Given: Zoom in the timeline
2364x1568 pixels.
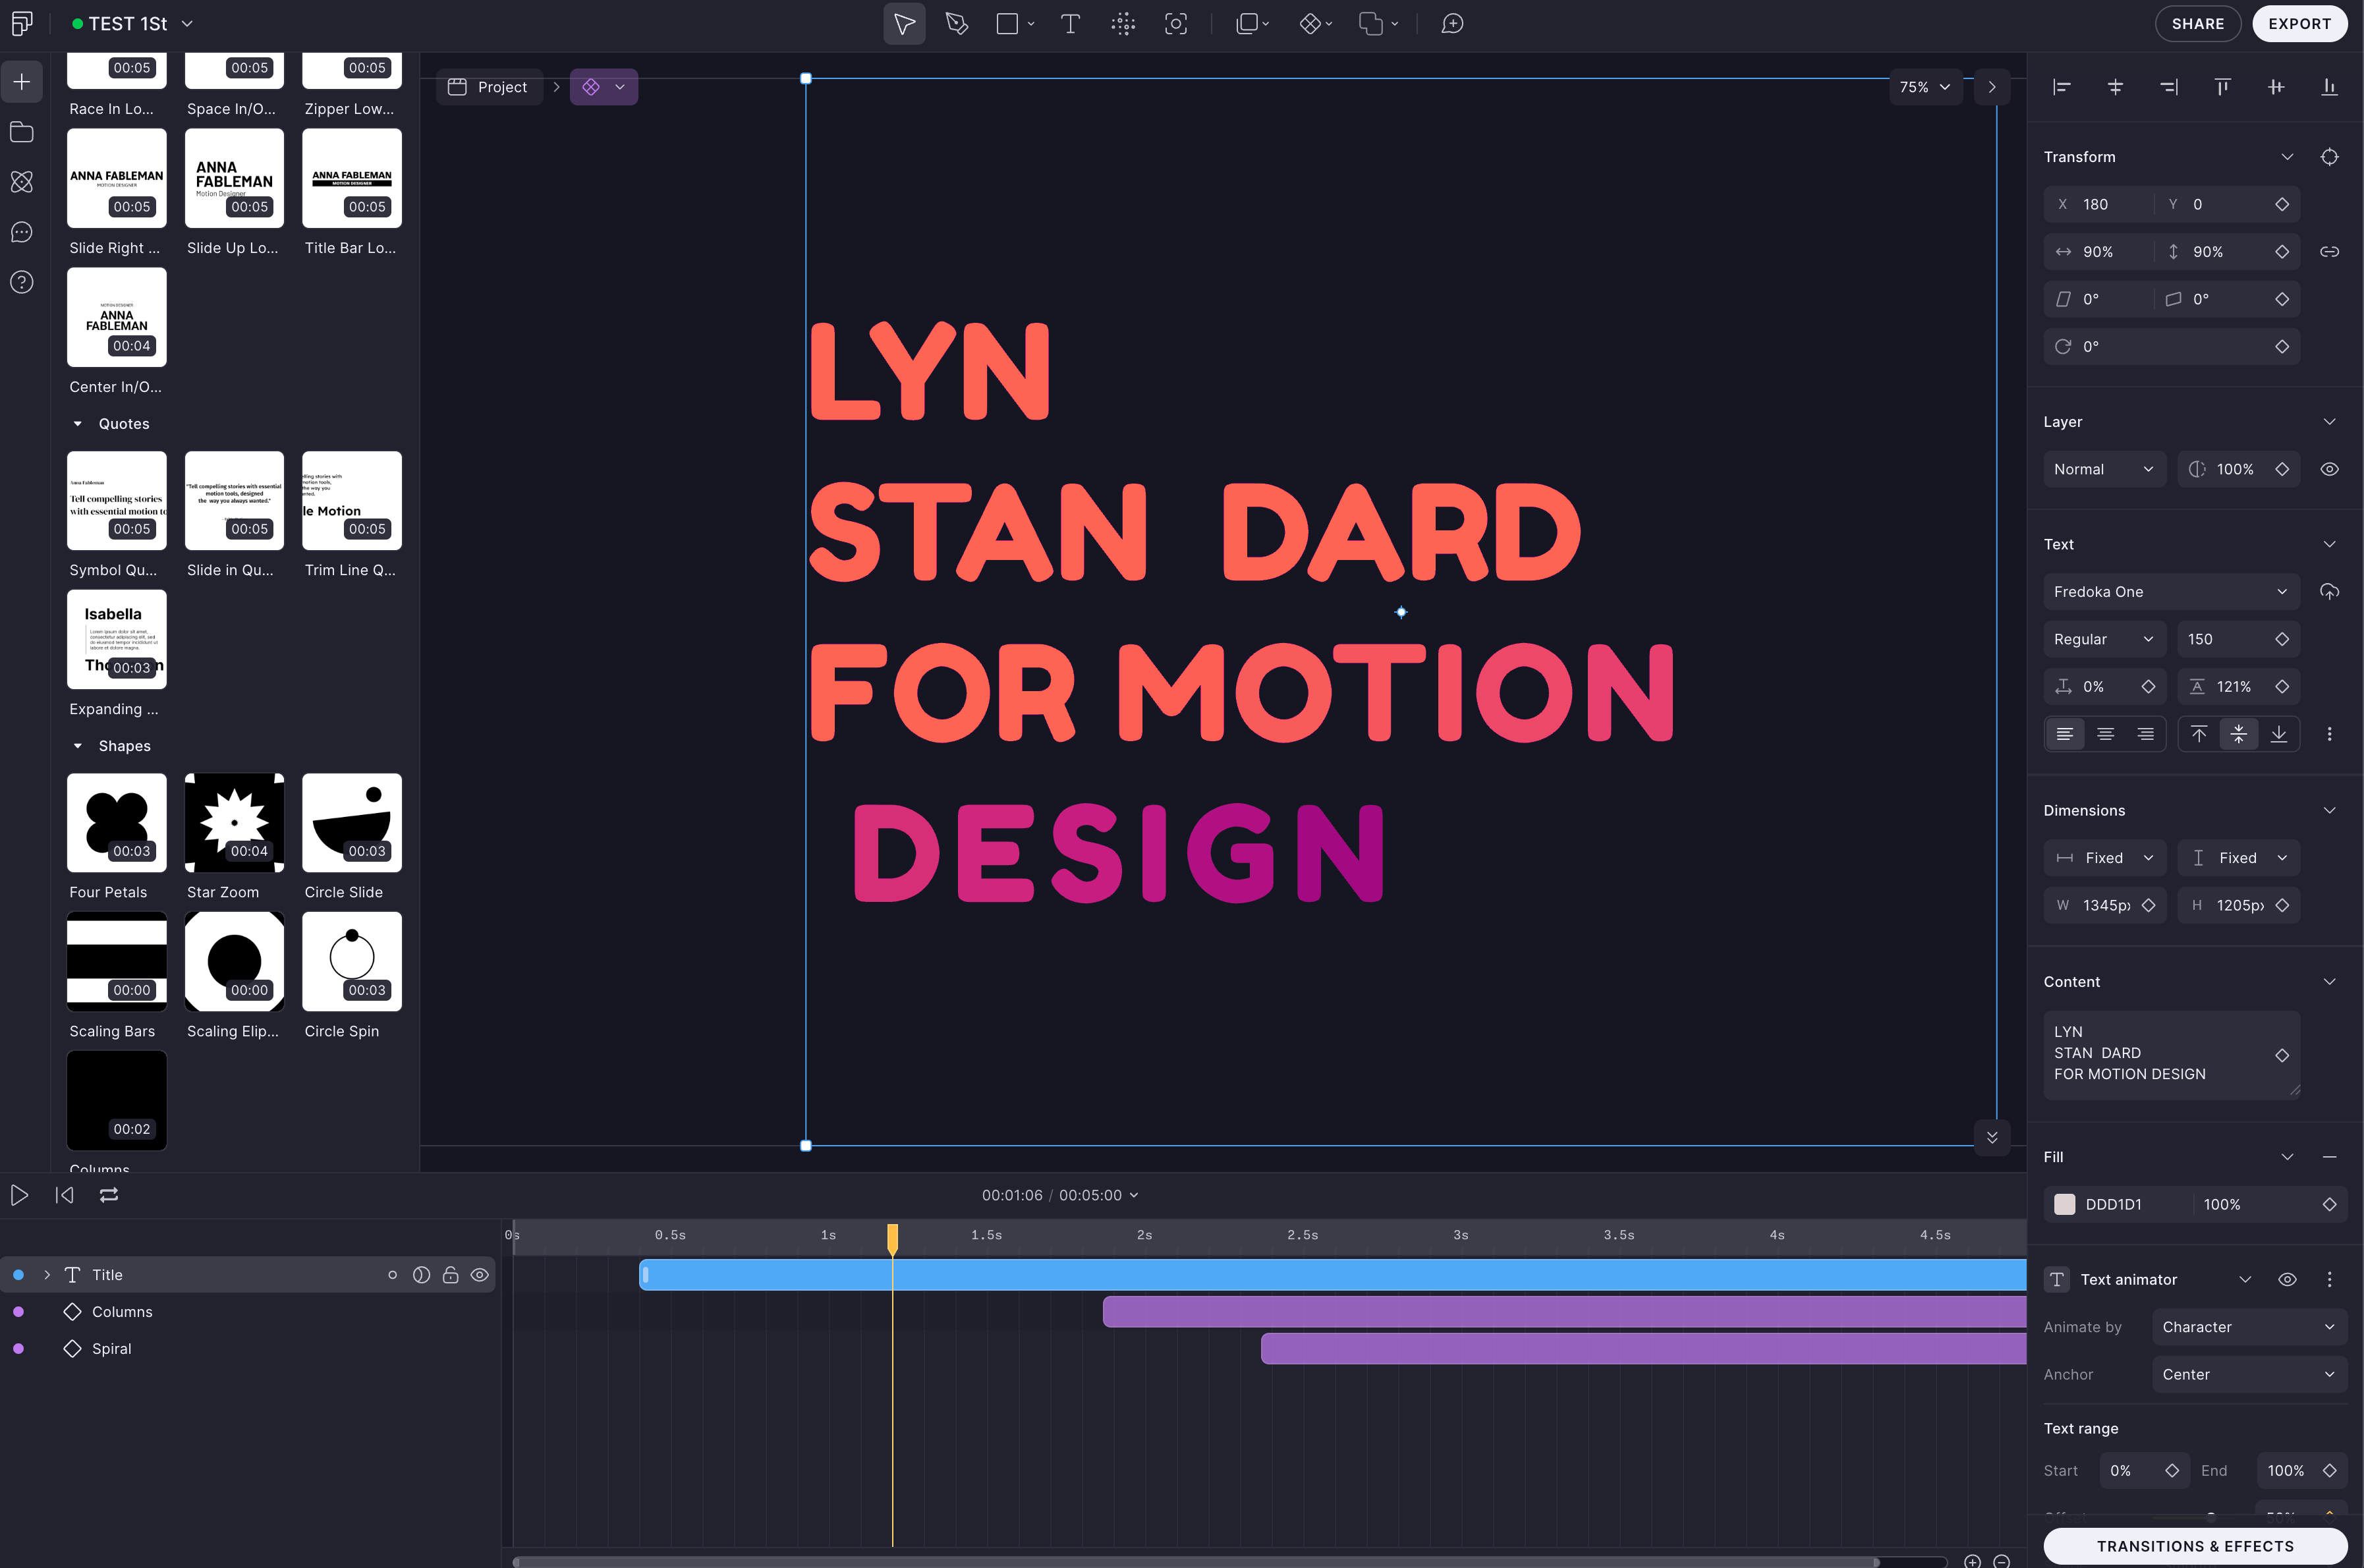Looking at the screenshot, I should [1972, 1561].
